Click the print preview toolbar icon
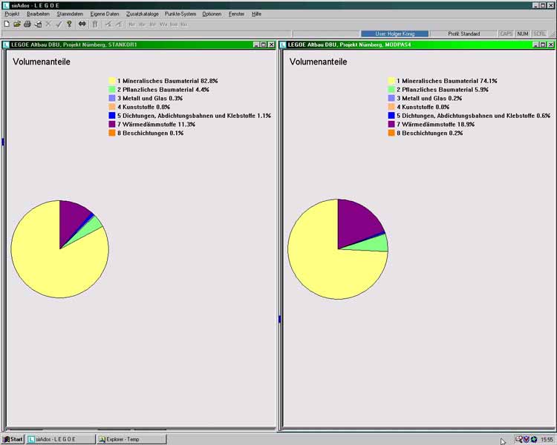Viewport: 557px width, 445px height. tap(38, 24)
